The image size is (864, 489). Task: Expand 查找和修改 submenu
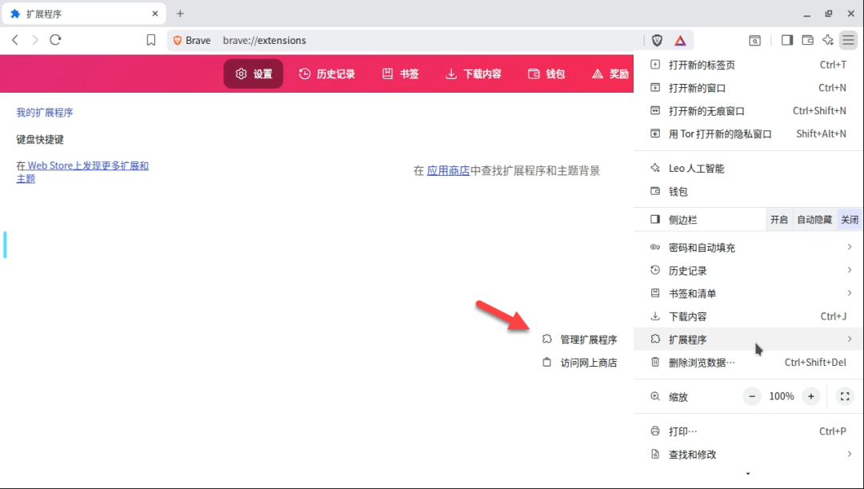(x=748, y=455)
